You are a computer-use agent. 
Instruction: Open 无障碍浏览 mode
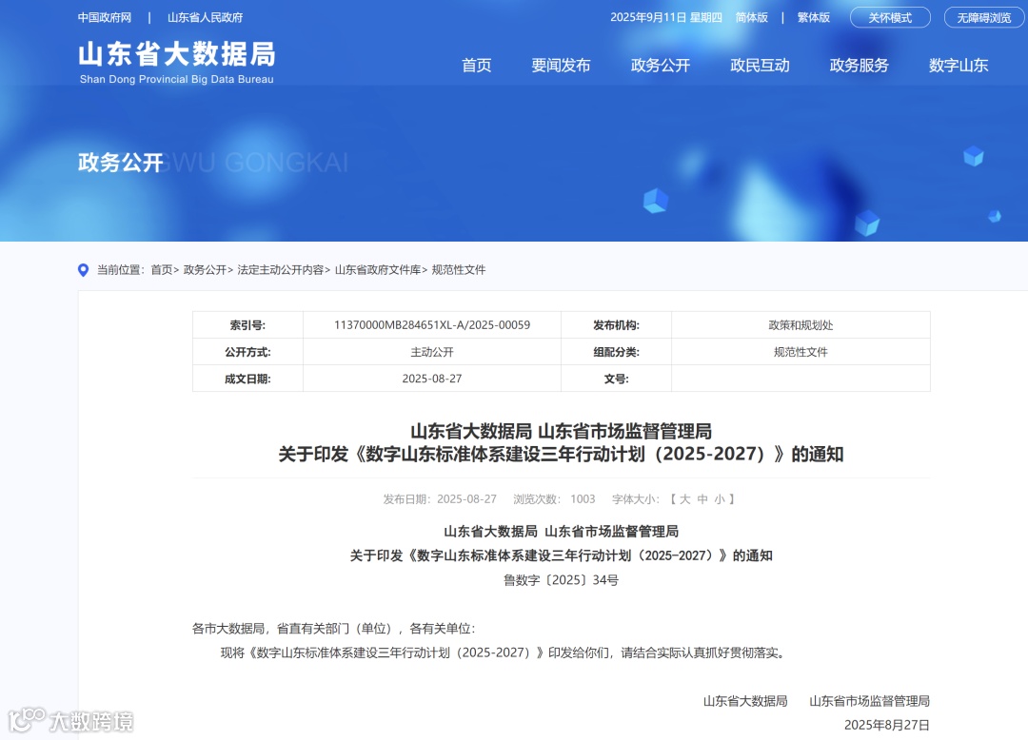point(984,18)
